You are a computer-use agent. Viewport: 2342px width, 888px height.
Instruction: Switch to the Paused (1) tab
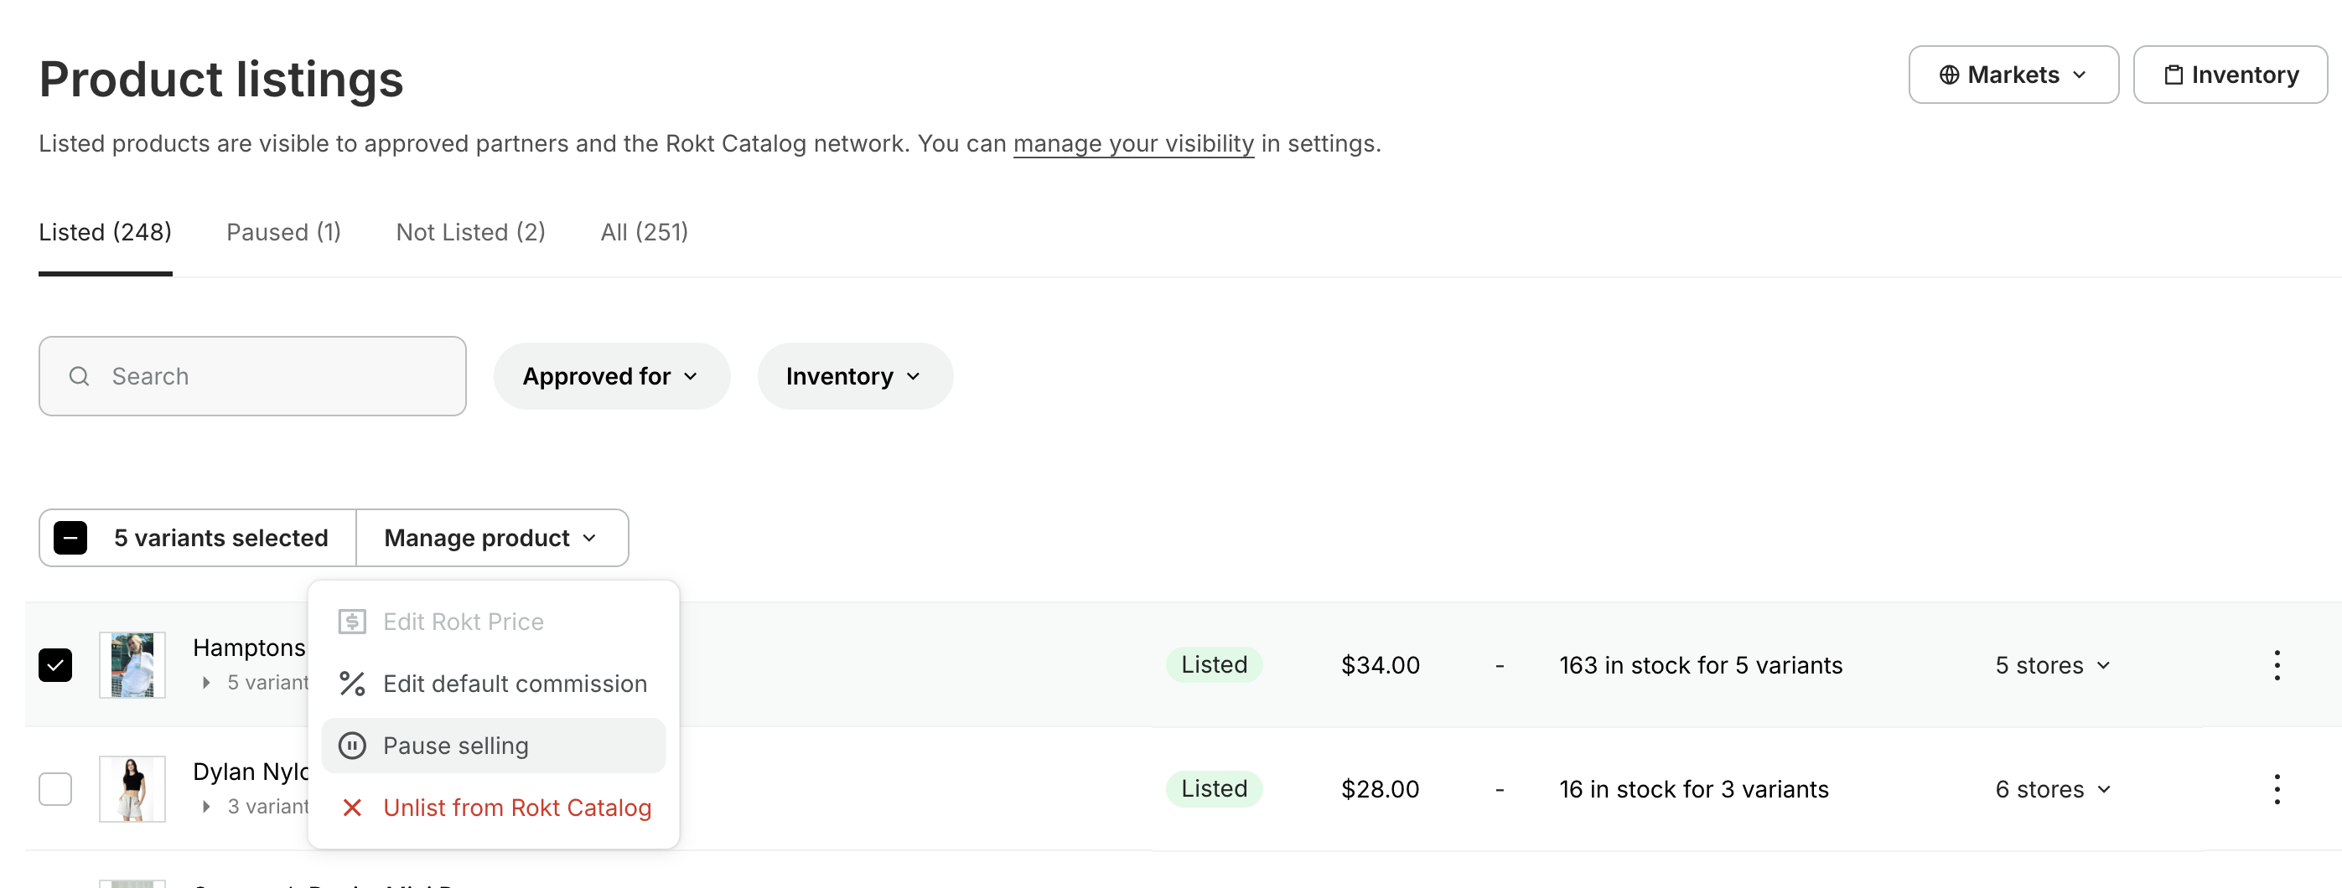[x=283, y=233]
